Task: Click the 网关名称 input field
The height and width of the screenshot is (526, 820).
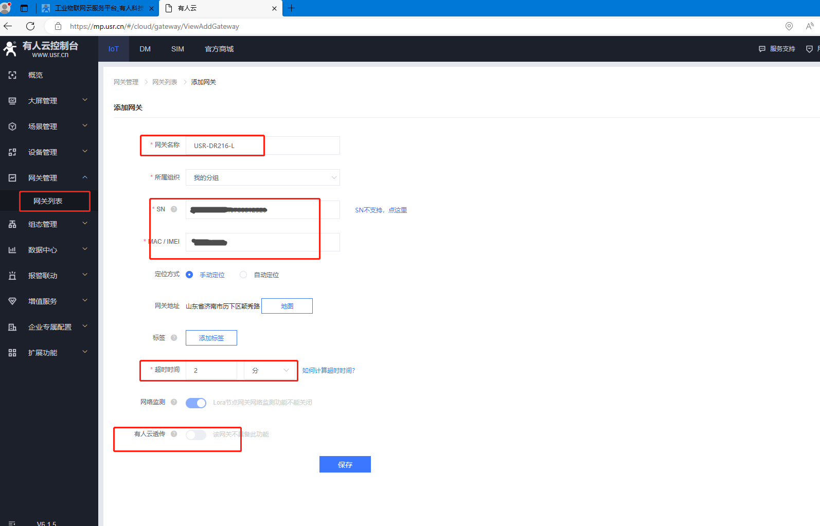Action: click(263, 146)
